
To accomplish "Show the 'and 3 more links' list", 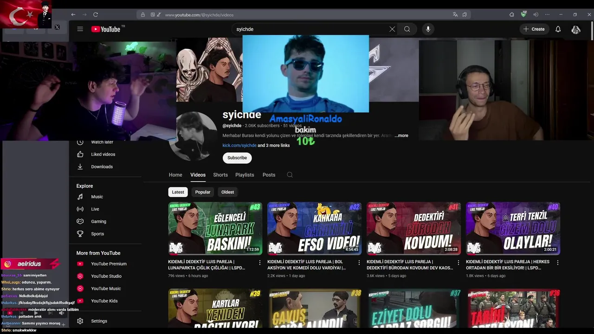I will [x=274, y=145].
